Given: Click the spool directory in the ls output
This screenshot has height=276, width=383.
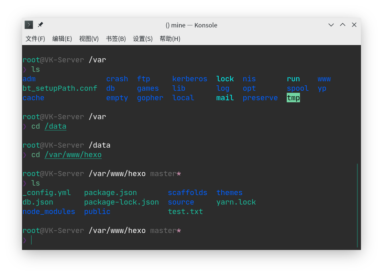Looking at the screenshot, I should point(298,88).
